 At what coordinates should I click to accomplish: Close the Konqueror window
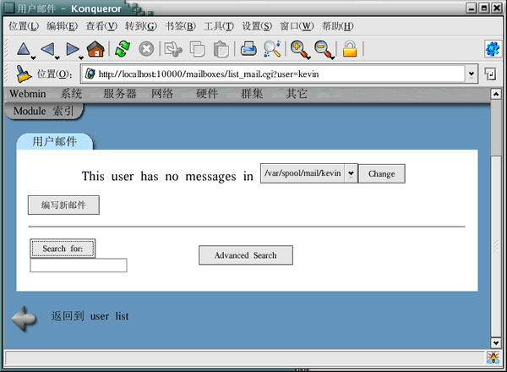tap(497, 8)
